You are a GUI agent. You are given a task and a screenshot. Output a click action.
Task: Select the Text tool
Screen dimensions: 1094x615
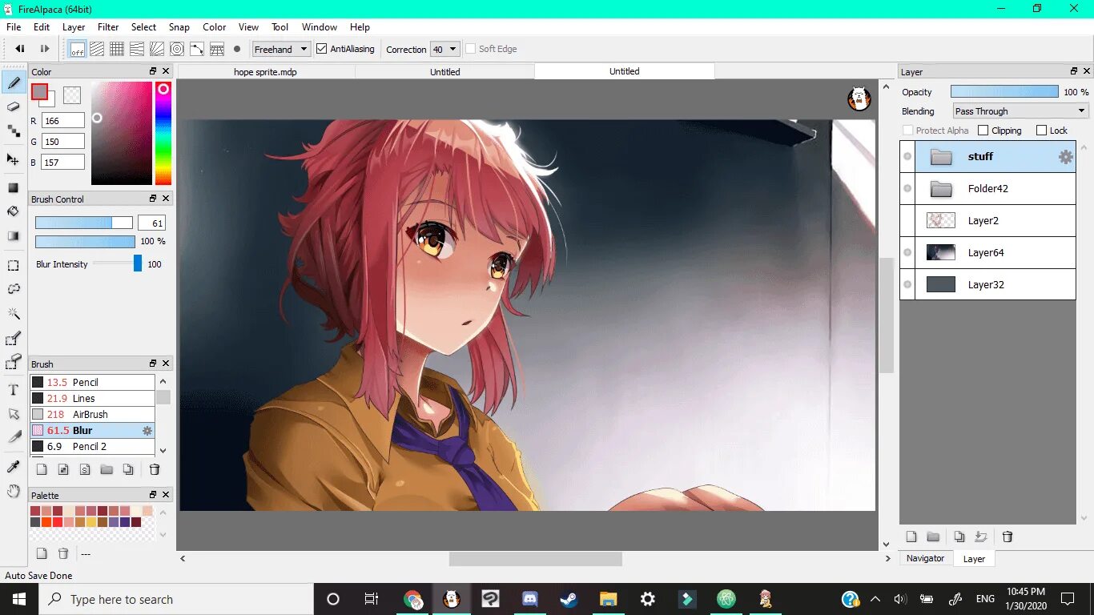[x=14, y=390]
